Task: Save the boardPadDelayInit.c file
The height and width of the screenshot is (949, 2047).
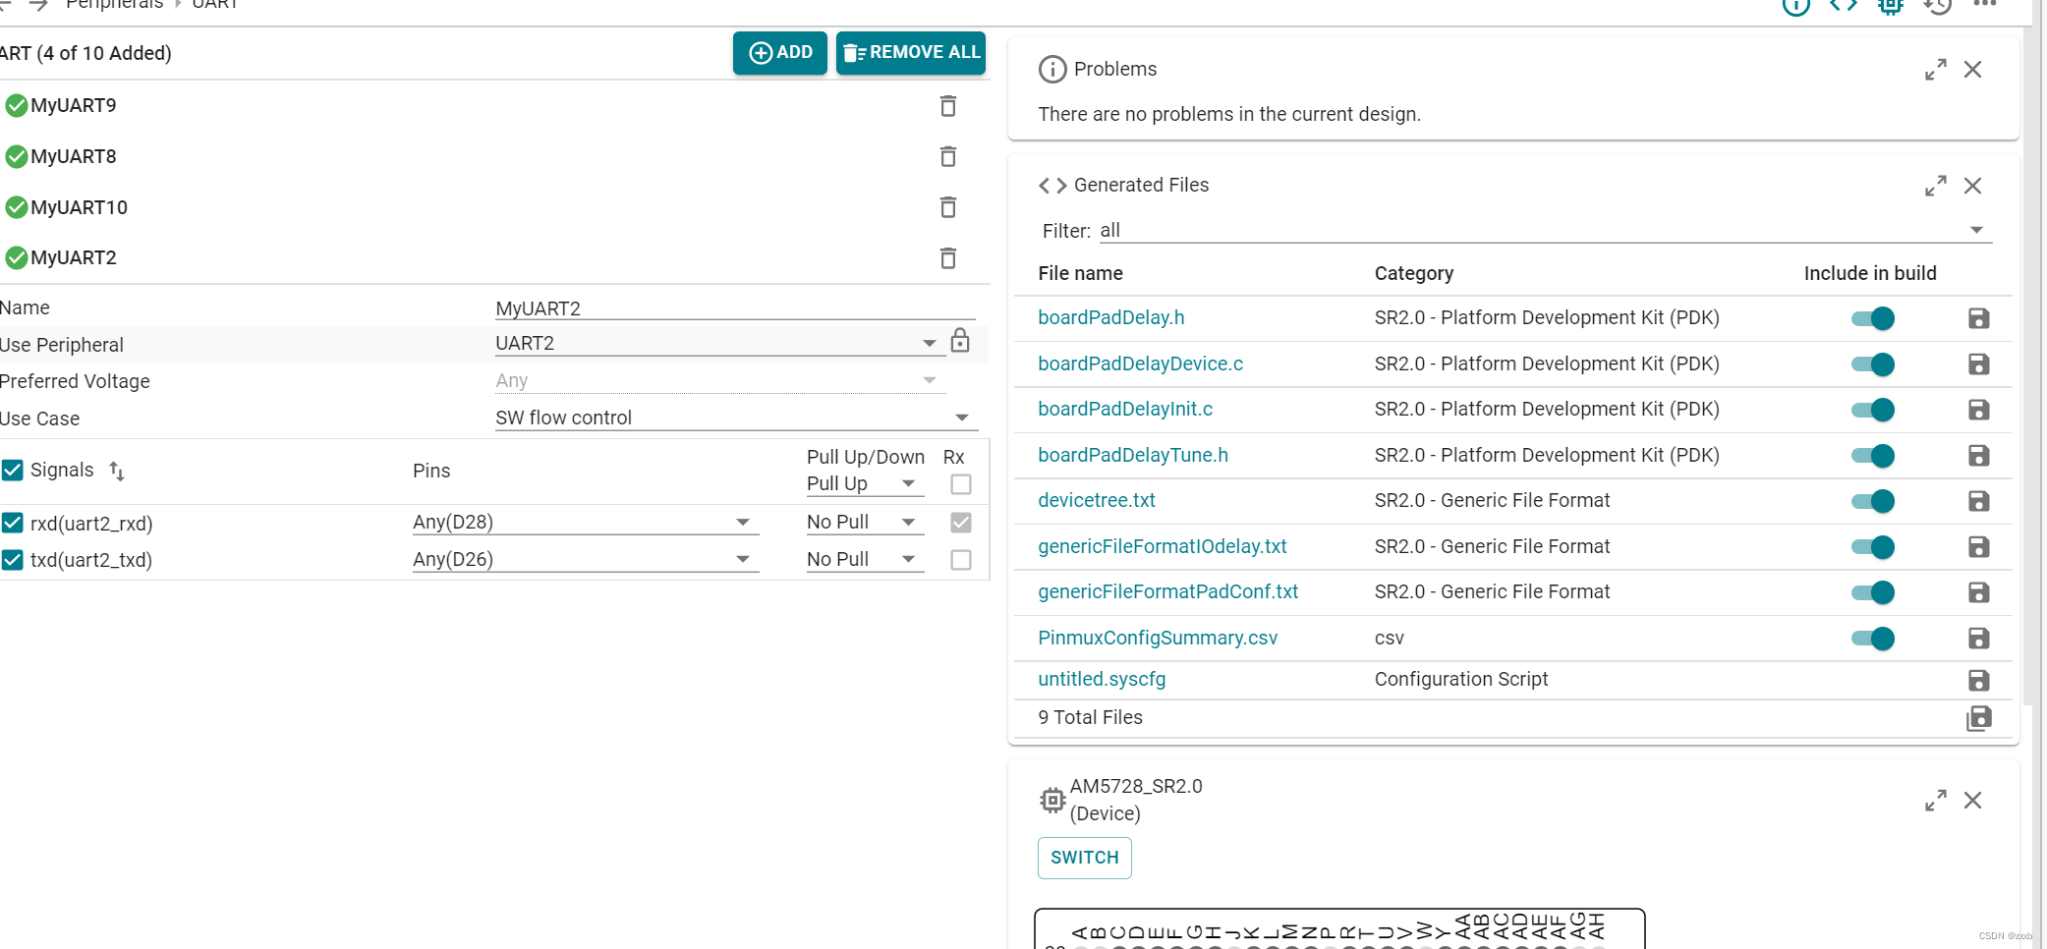Action: [x=1978, y=410]
